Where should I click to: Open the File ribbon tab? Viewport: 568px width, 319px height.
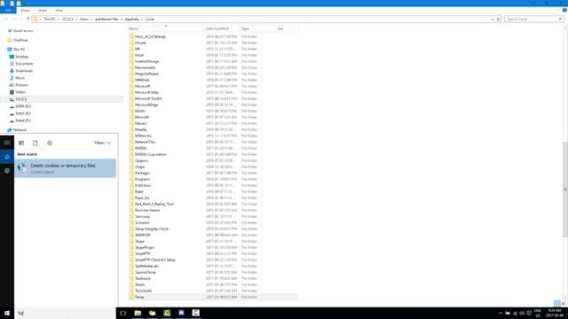8,11
